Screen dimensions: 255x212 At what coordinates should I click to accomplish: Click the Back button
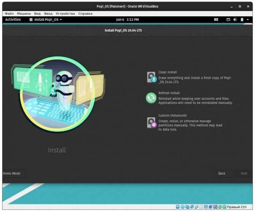[x=222, y=174]
